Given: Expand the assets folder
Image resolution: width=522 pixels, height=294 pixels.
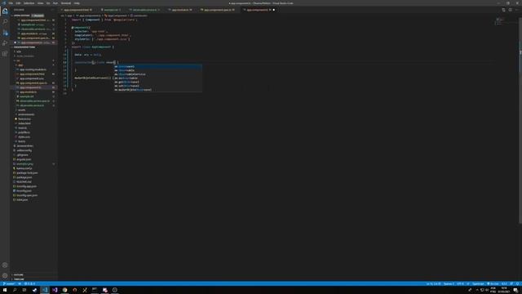Looking at the screenshot, I should click(21, 110).
